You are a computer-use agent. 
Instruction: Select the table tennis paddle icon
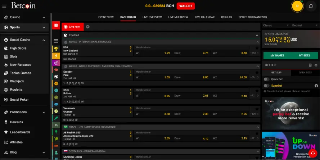tap(56, 139)
